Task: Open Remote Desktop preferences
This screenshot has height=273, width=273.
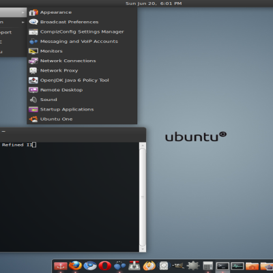Action: pyautogui.click(x=82, y=90)
